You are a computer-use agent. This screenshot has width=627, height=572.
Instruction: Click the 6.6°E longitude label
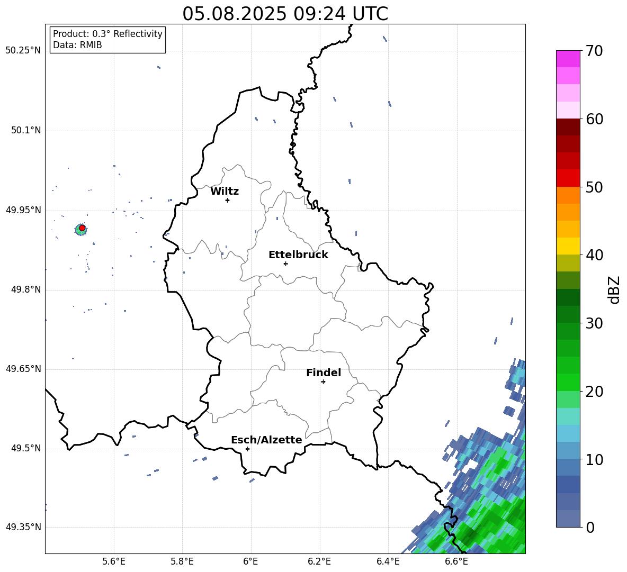pyautogui.click(x=456, y=561)
